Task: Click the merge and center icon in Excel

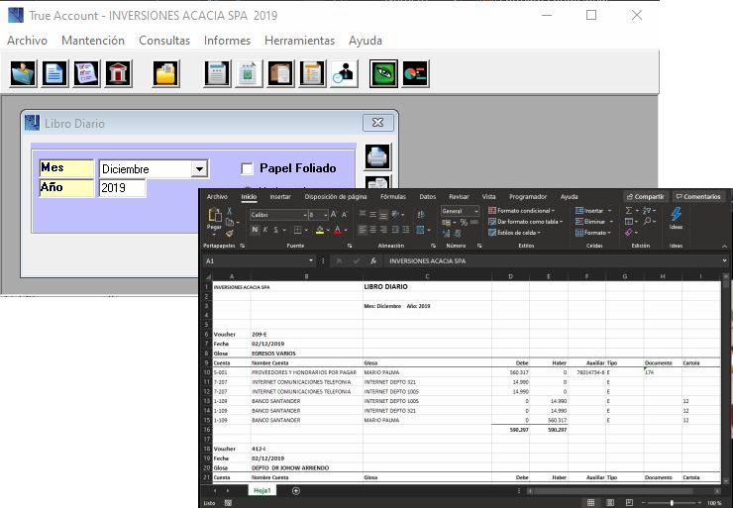Action: click(420, 230)
